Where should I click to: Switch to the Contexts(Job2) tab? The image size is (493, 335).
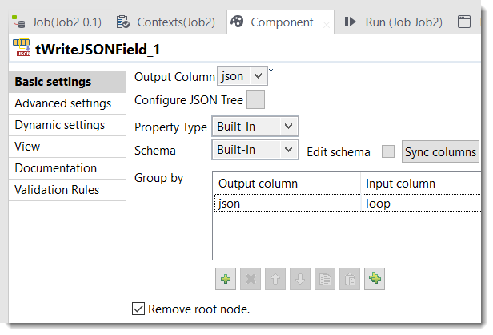click(x=166, y=22)
